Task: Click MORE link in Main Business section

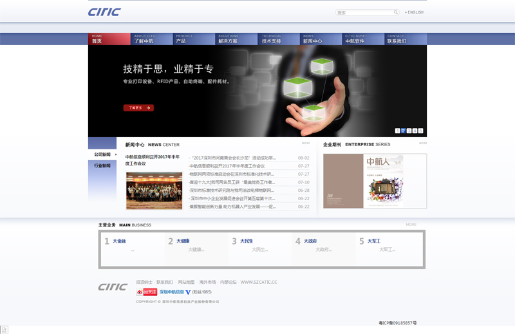Action: 411,225
